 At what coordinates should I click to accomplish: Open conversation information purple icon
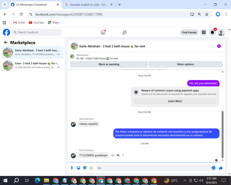coord(219,46)
